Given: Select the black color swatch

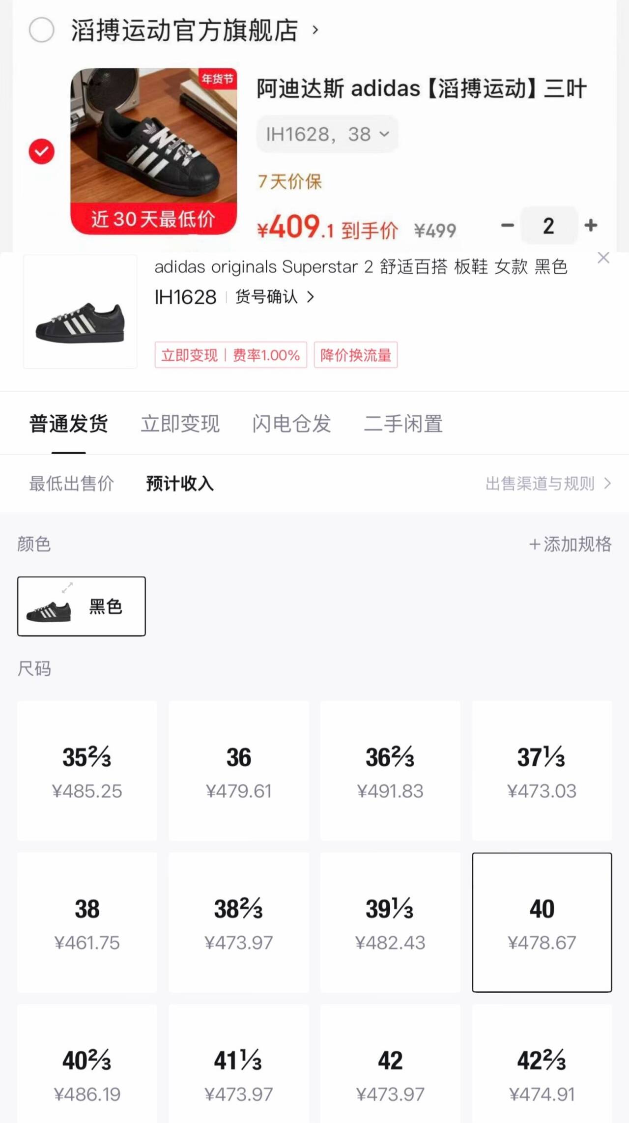Looking at the screenshot, I should (82, 606).
